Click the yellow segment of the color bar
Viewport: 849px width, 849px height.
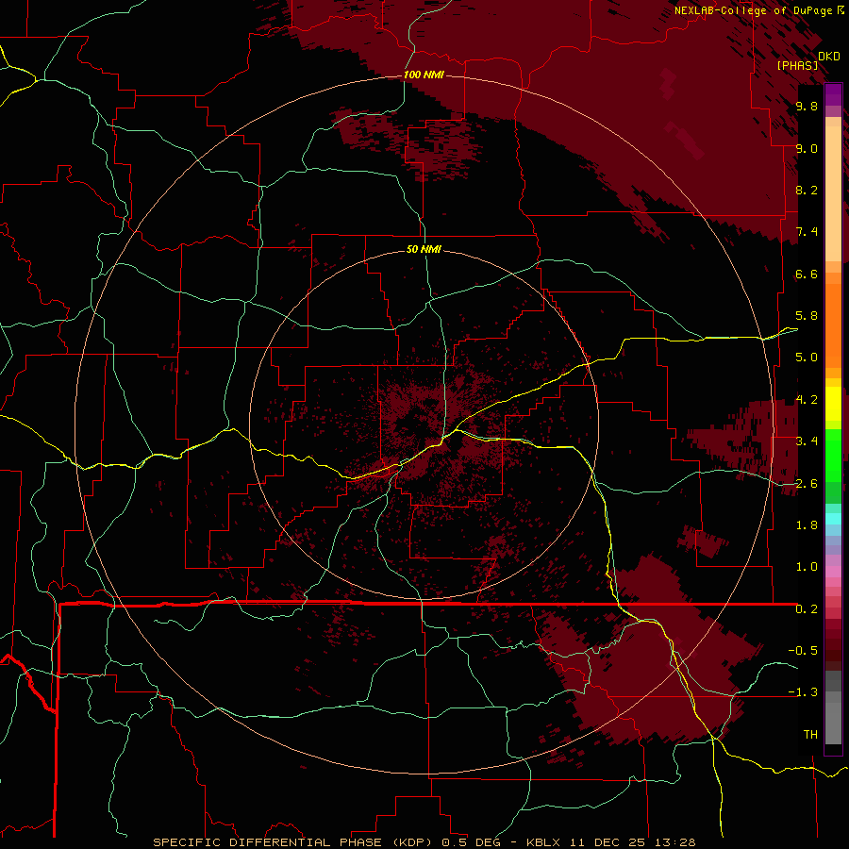coord(833,404)
